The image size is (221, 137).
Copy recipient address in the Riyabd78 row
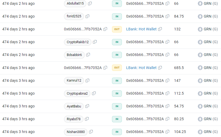click(167, 119)
